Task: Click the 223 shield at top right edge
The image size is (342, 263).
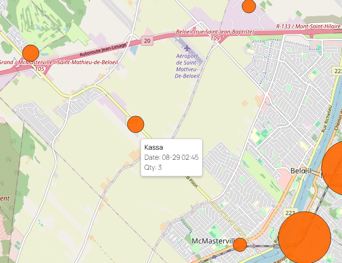Action: pos(338,71)
